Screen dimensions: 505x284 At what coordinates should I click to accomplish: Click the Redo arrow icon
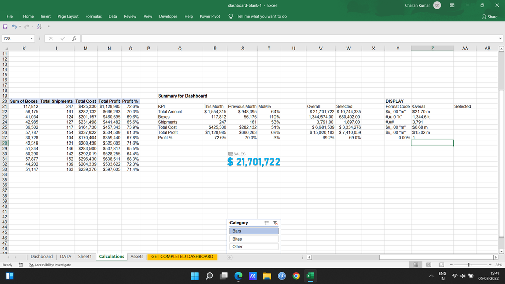(27, 27)
